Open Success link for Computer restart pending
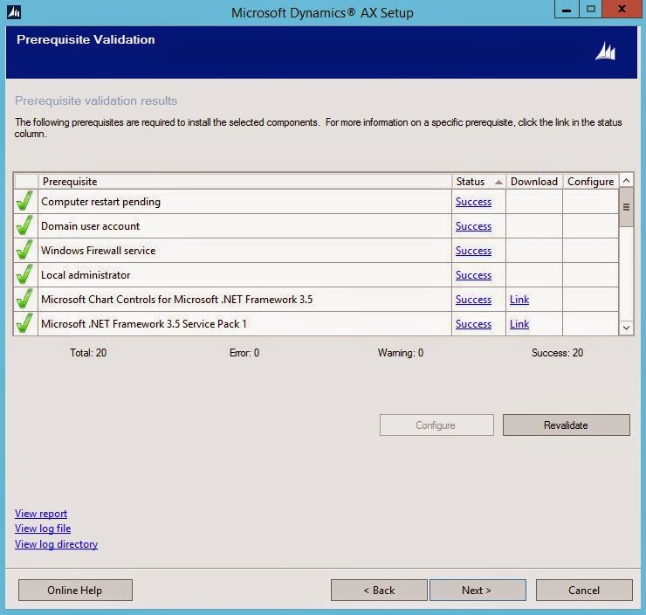Screen dimensions: 646x615 pyautogui.click(x=473, y=202)
